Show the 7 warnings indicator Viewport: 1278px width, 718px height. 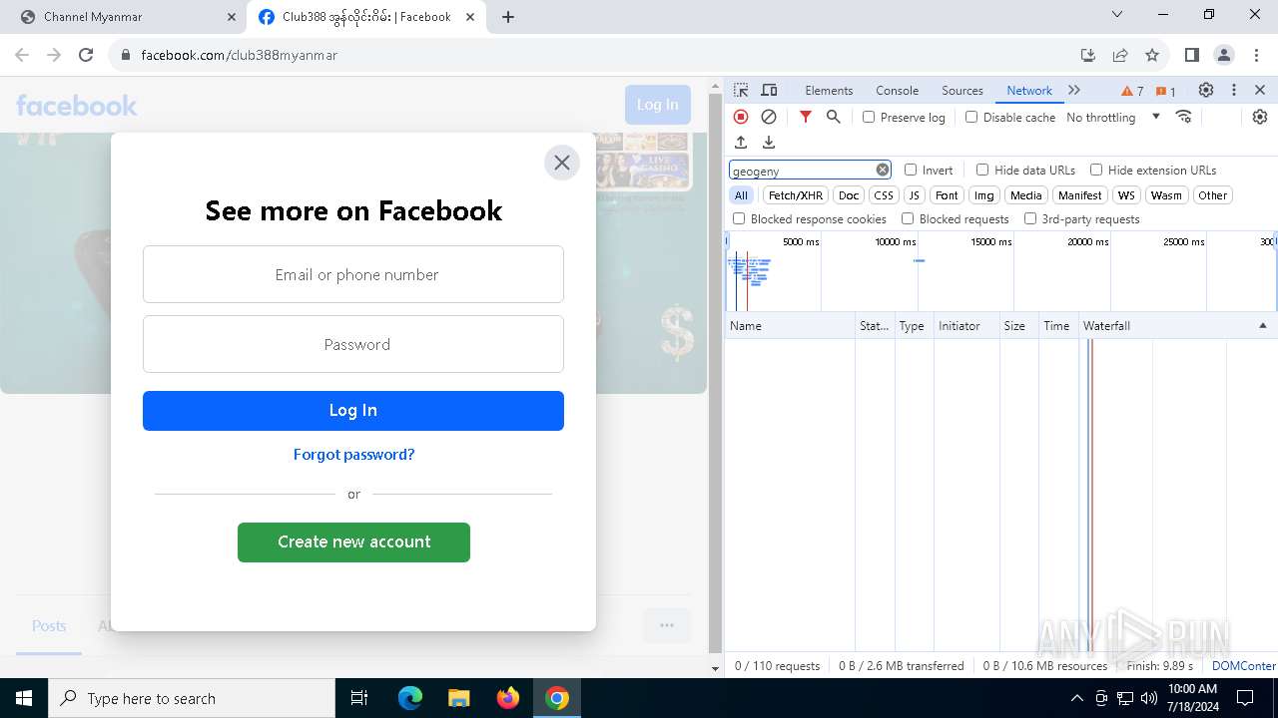[1132, 91]
